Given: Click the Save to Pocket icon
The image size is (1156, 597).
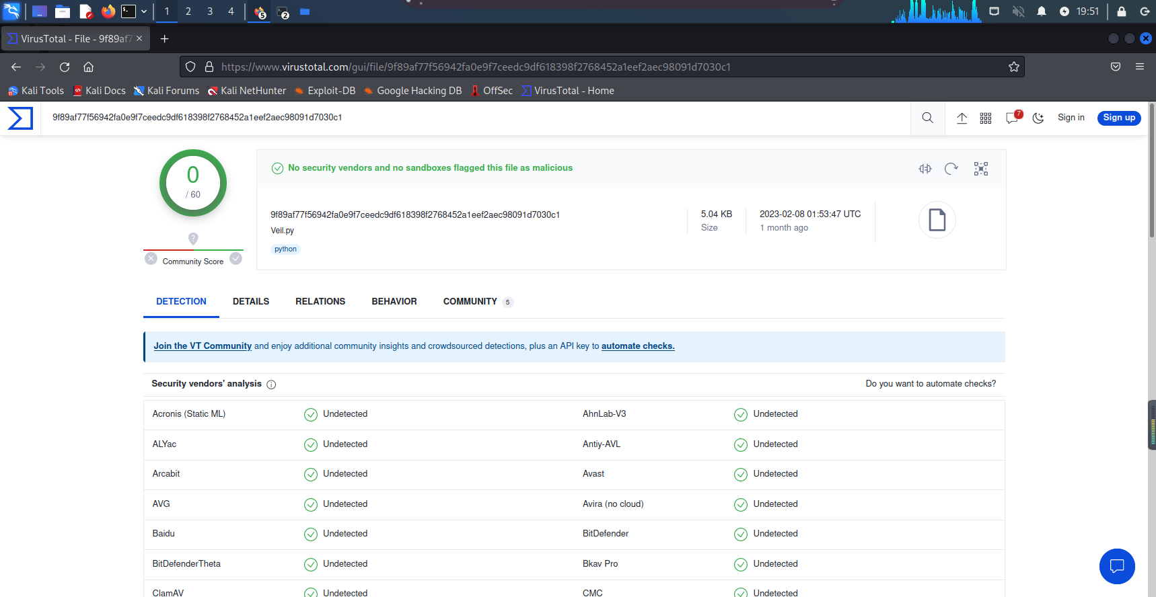Looking at the screenshot, I should click(x=1116, y=67).
